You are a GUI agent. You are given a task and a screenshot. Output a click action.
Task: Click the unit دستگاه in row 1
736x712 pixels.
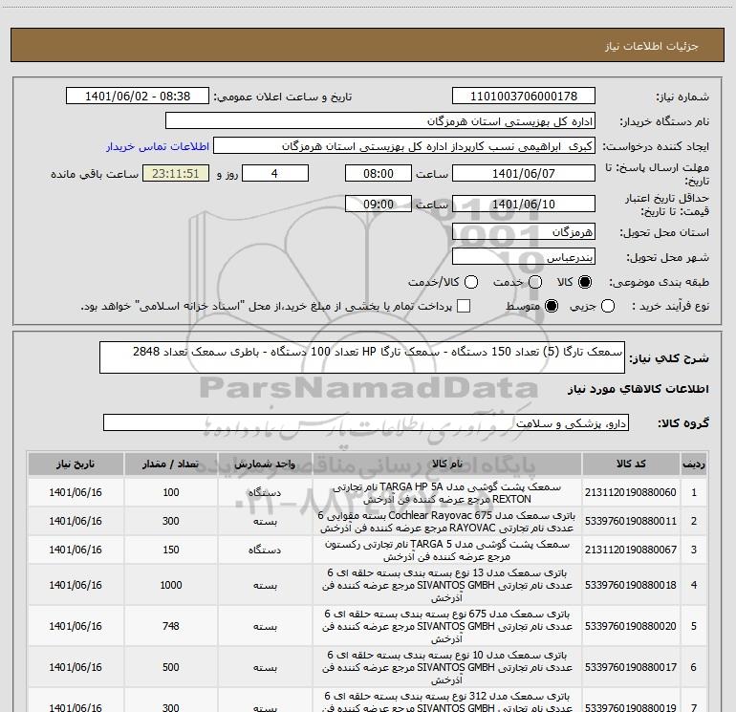tap(265, 493)
